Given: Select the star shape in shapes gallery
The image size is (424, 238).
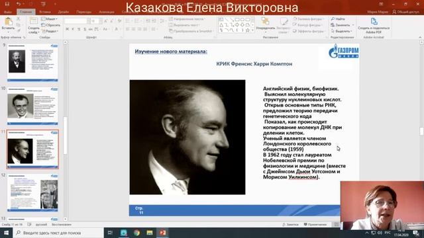Looking at the screenshot, I should (x=247, y=30).
